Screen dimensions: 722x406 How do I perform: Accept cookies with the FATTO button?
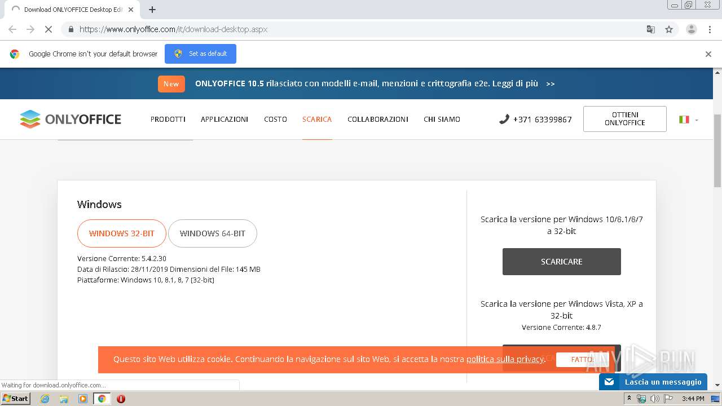pyautogui.click(x=582, y=359)
